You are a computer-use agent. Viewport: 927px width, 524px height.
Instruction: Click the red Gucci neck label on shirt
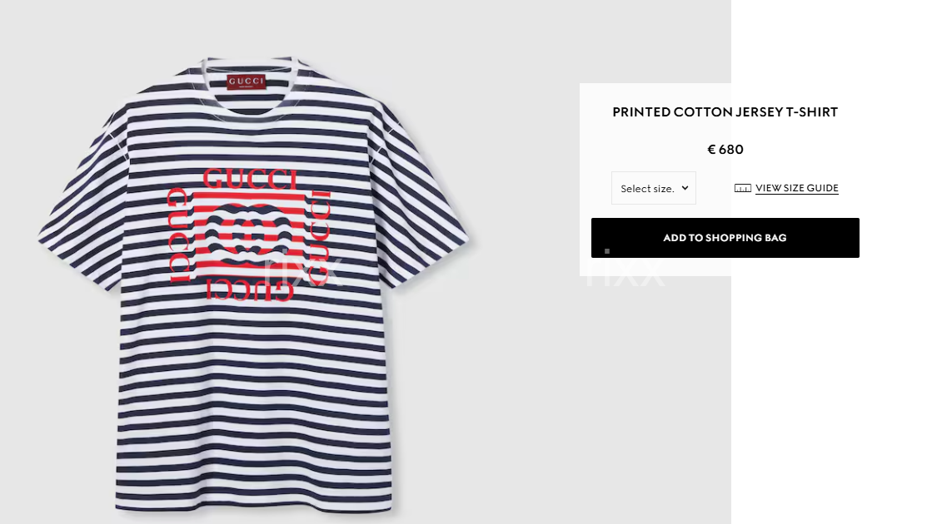[x=247, y=82]
